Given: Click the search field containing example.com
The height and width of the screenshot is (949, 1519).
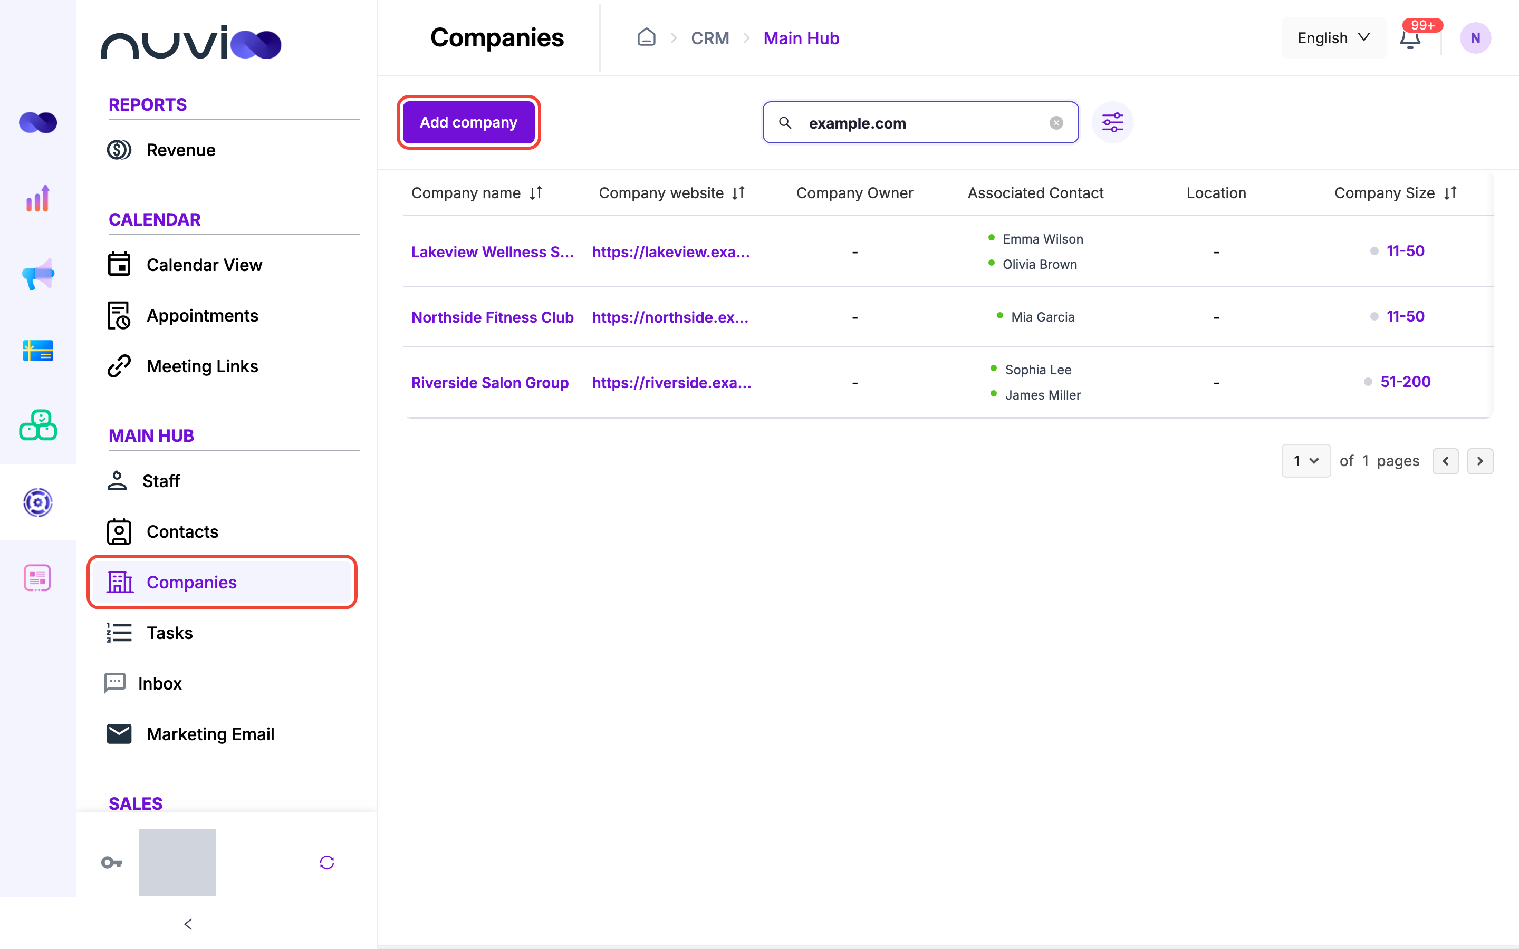Looking at the screenshot, I should tap(920, 123).
